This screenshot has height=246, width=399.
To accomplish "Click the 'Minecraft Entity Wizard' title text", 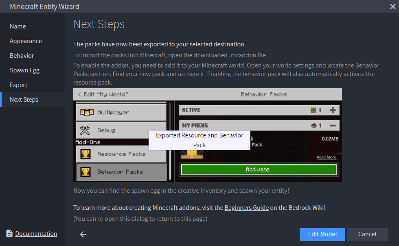I will tap(44, 7).
